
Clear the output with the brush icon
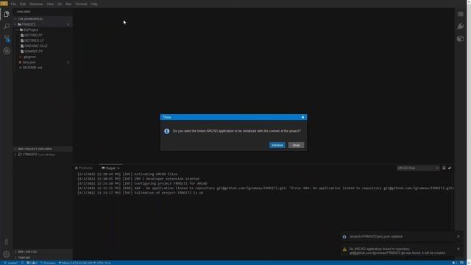[x=450, y=168]
